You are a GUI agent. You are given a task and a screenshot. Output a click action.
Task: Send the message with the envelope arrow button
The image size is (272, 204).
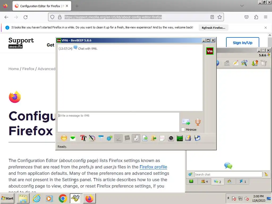pyautogui.click(x=186, y=122)
